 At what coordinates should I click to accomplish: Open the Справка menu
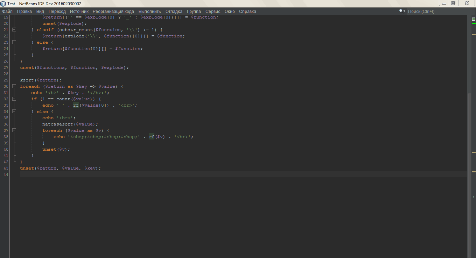click(x=247, y=12)
